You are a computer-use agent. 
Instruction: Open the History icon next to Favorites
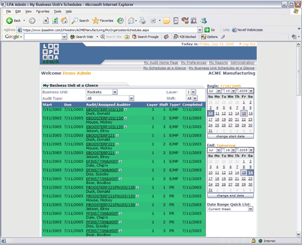click(120, 21)
